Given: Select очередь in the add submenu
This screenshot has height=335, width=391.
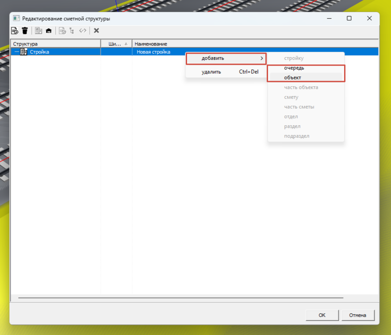Looking at the screenshot, I should click(306, 68).
